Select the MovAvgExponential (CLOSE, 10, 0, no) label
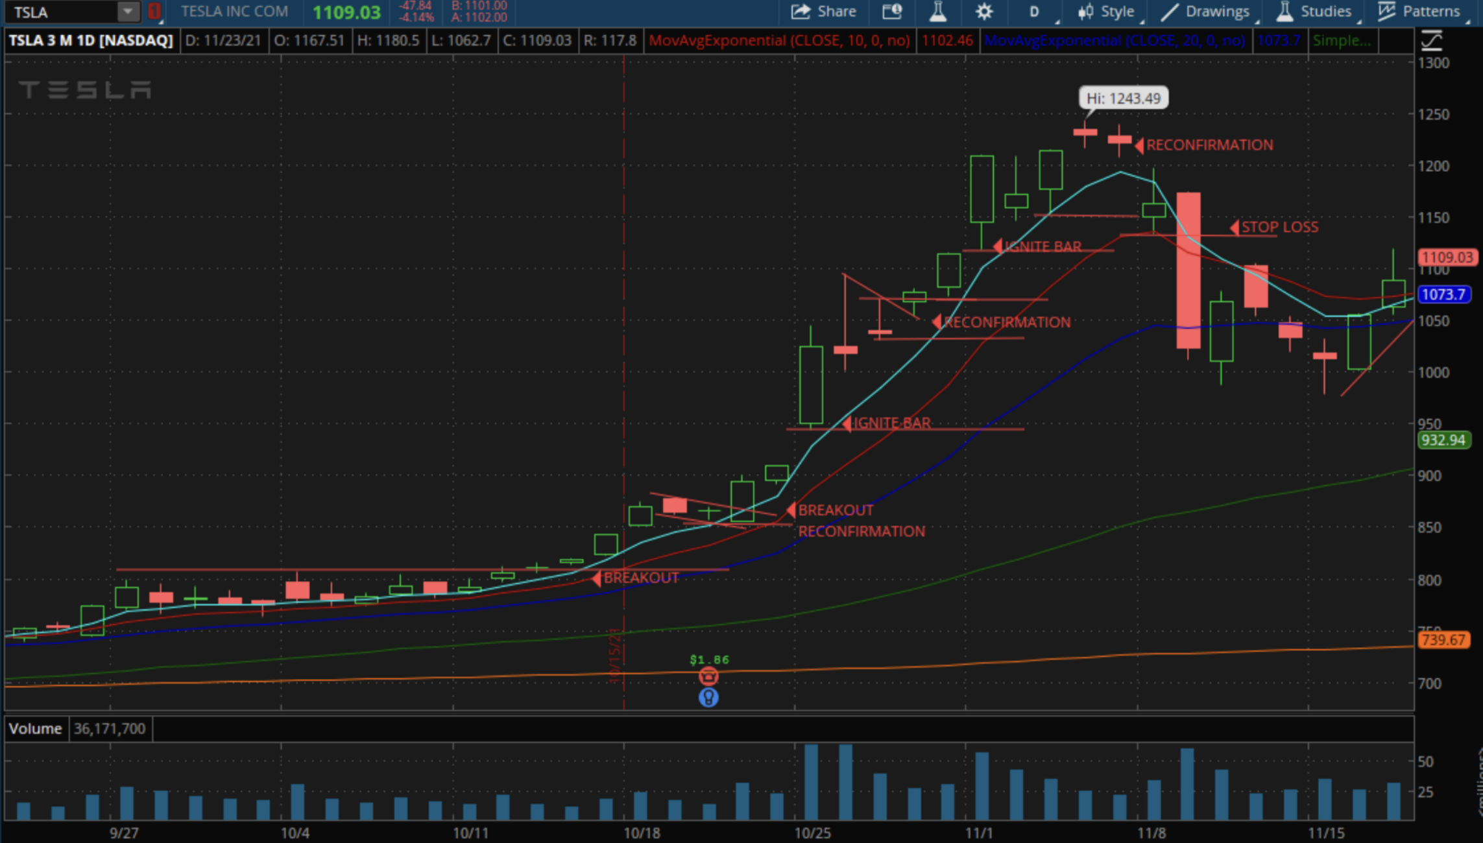 [x=779, y=40]
